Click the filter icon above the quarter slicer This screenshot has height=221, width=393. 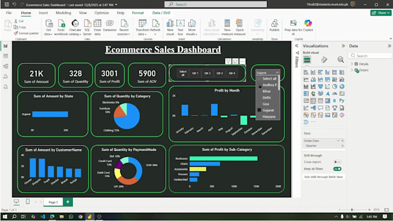228,61
